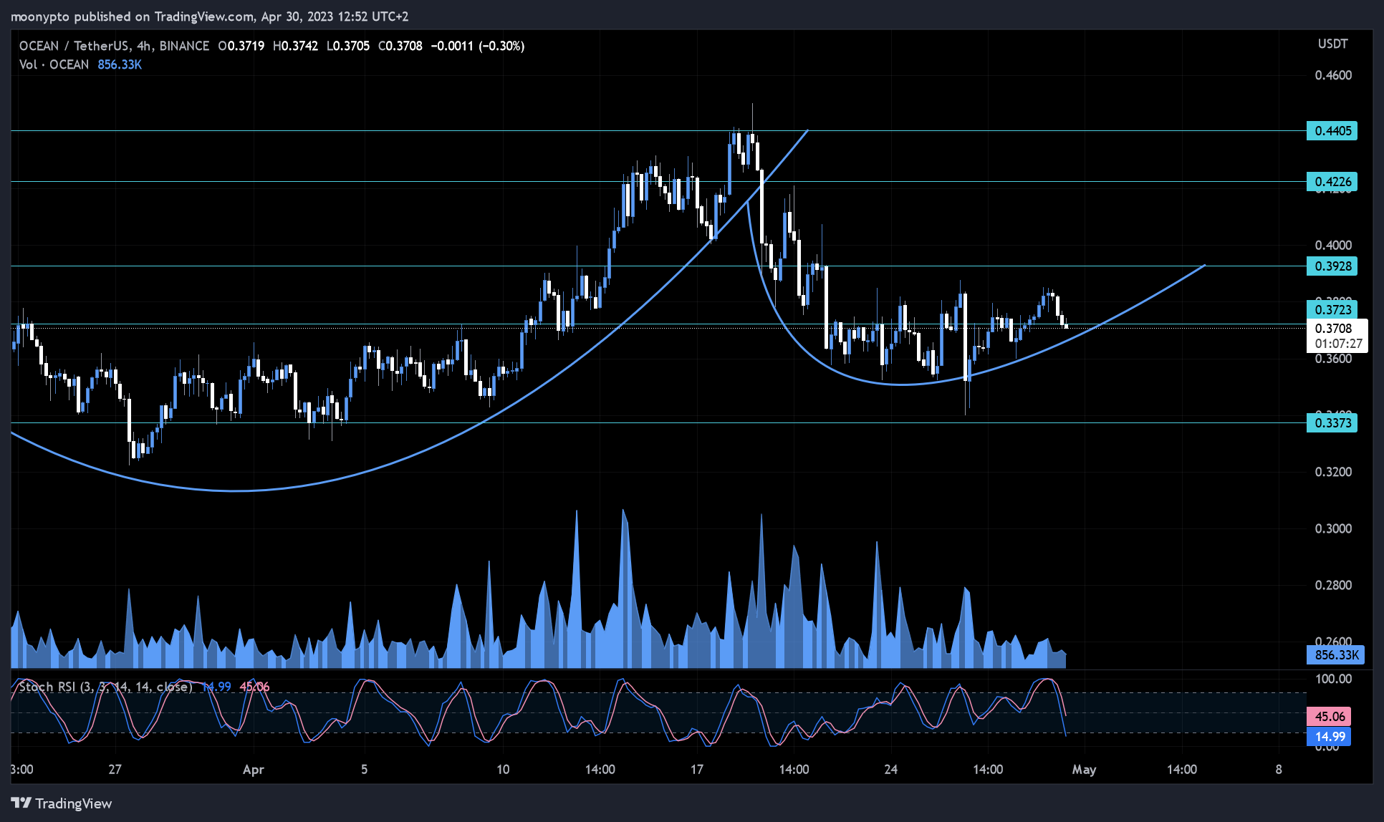Click the 24 date label on time axis
The image size is (1384, 822).
click(x=890, y=770)
